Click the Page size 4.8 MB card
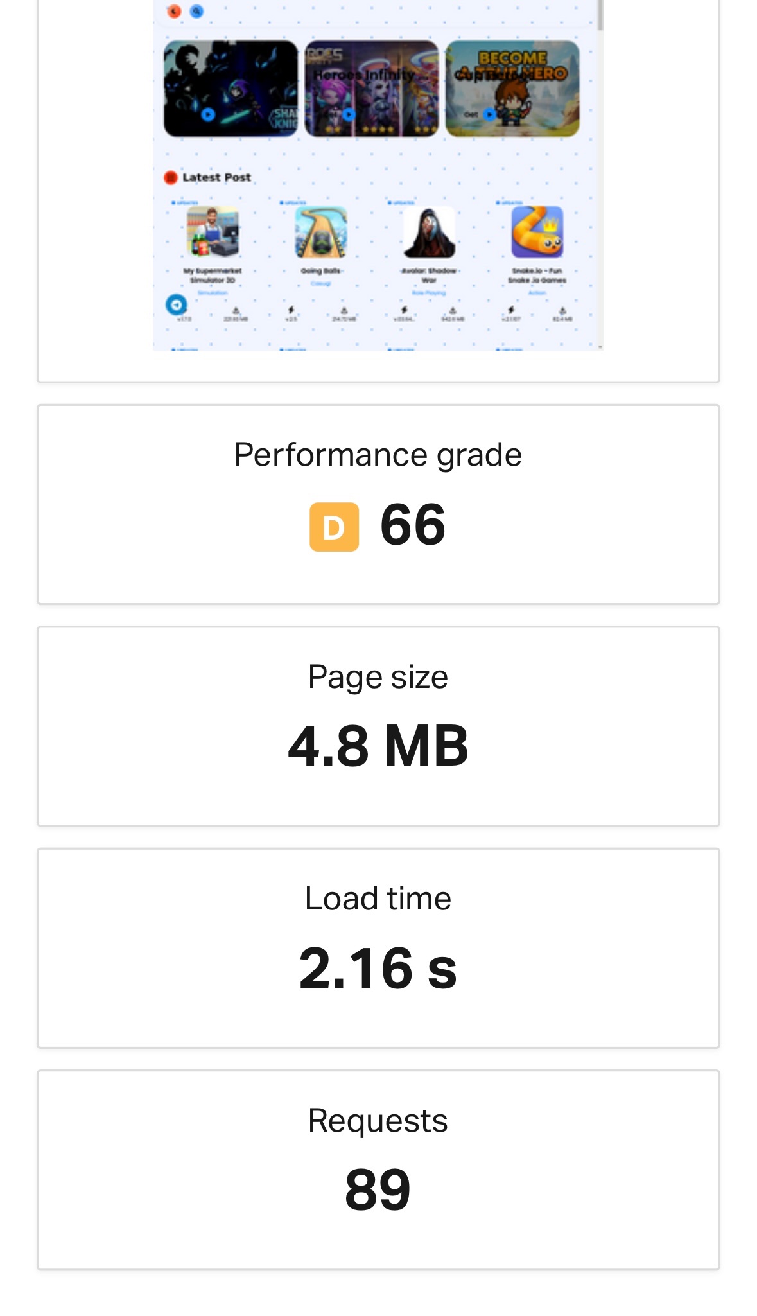Screen dimensions: 757x1316 click(x=378, y=726)
